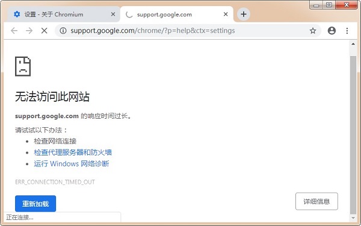Open a new tab with the plus button
The height and width of the screenshot is (226, 361).
(244, 14)
